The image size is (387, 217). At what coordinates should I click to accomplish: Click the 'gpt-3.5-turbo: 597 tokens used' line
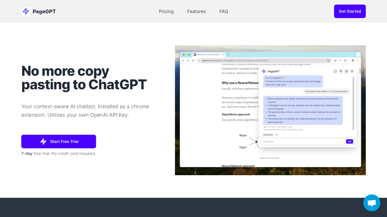point(278,127)
